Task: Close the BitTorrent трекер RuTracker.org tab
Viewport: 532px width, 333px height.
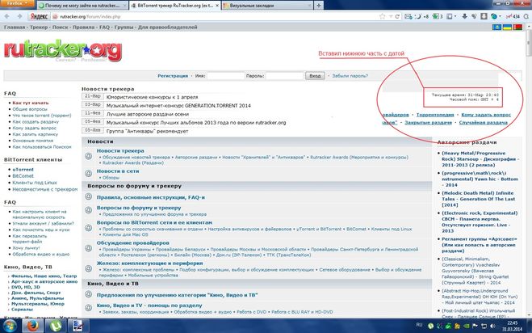Action: coord(217,6)
